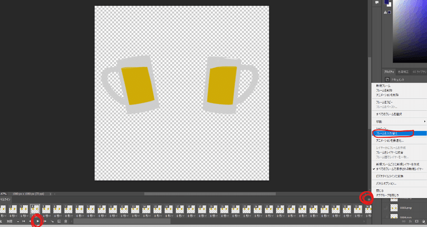Open the comments panel icon

(377, 3)
